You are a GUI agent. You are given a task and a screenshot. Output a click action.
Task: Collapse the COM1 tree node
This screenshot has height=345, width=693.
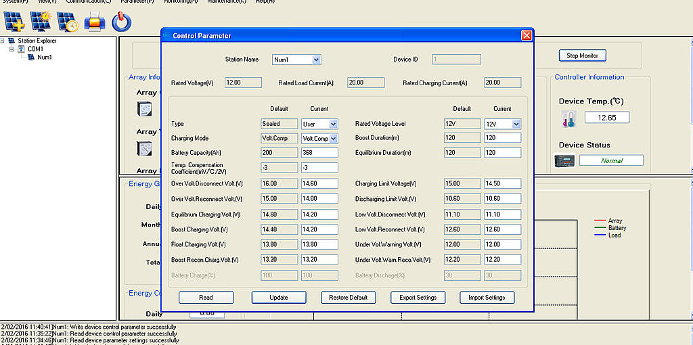pos(12,49)
